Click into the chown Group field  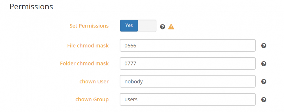pos(188,99)
